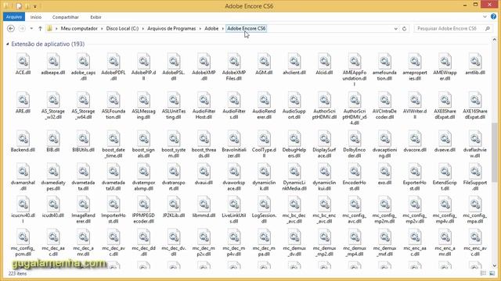Open the Compartilhar ribbon tab

click(x=65, y=17)
